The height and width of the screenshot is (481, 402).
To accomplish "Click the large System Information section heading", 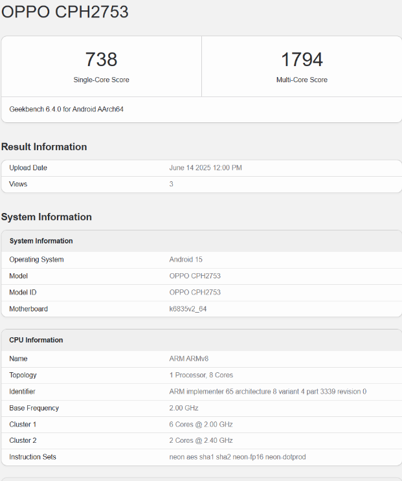I will coord(47,217).
